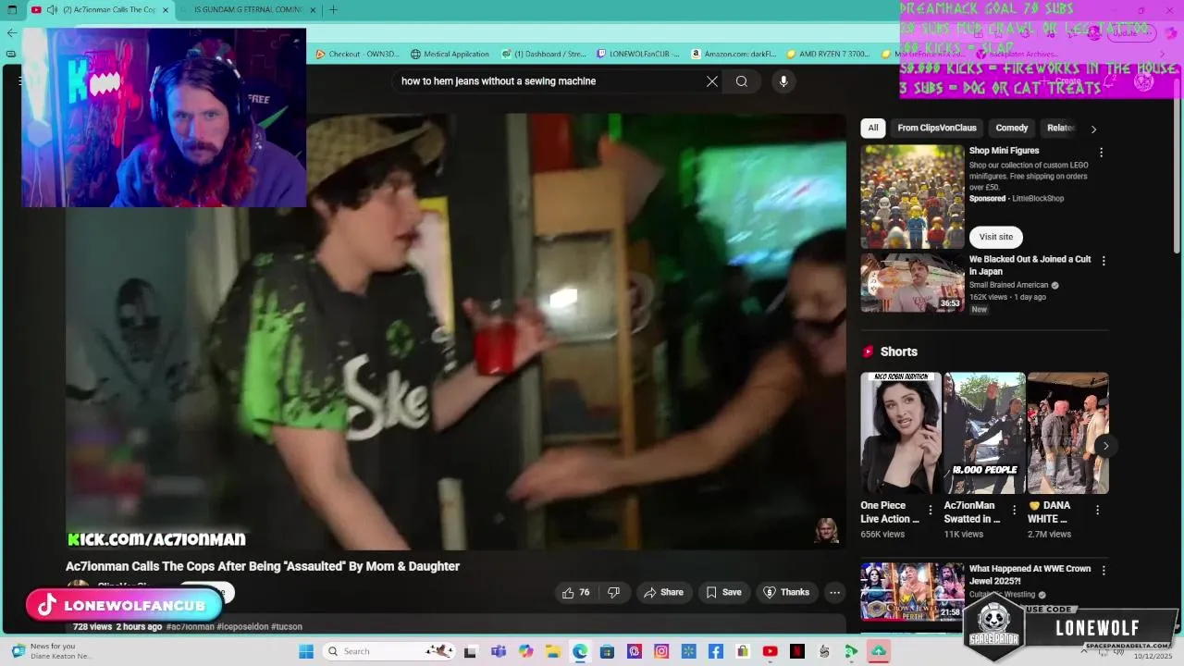
Task: Click Visit site on LEGO ad
Action: [995, 237]
